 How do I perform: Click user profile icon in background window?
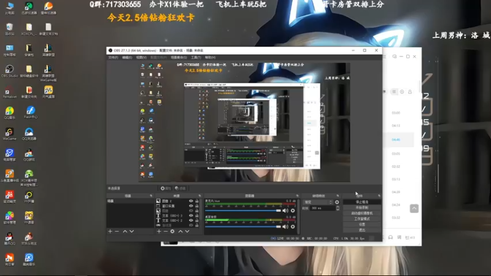click(x=410, y=91)
